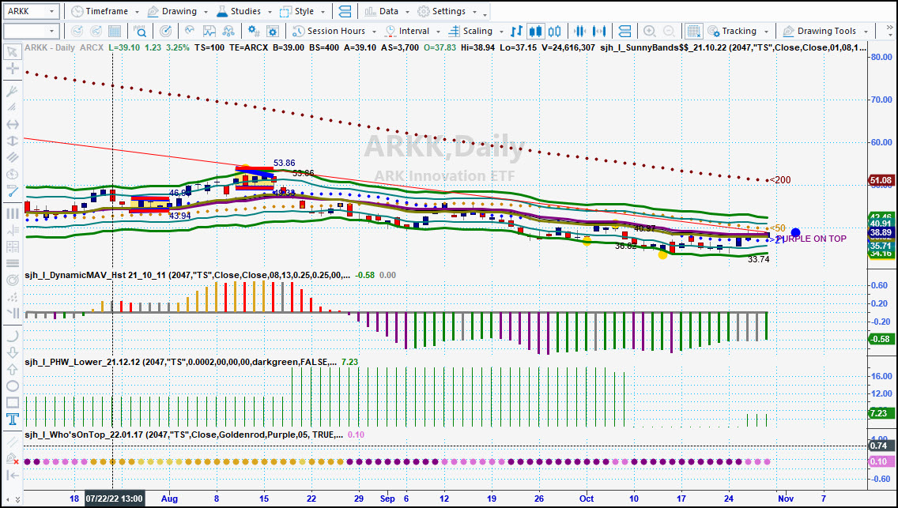The image size is (898, 508).
Task: Expand the Session Hours dropdown
Action: pos(374,32)
